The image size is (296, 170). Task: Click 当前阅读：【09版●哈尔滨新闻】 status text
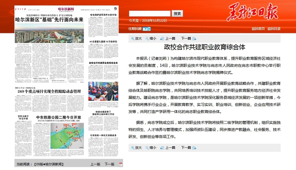coord(40,164)
